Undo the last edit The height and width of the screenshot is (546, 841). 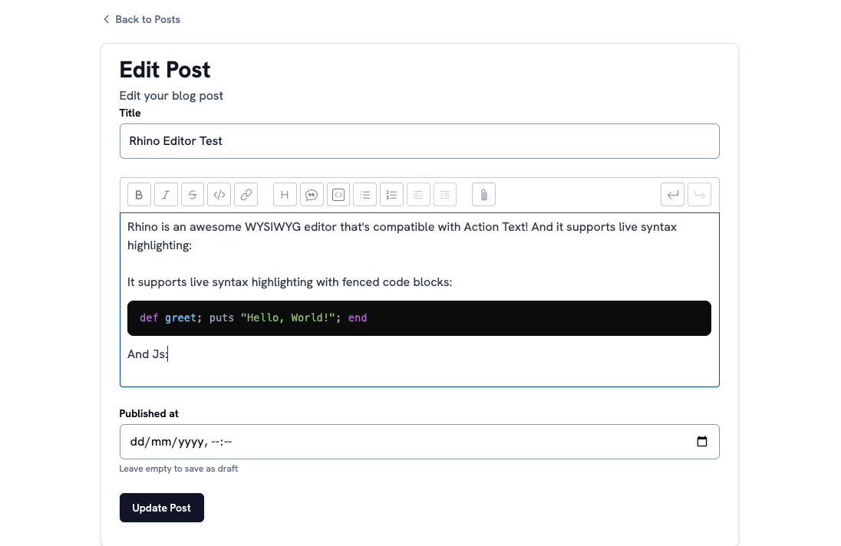(x=672, y=195)
